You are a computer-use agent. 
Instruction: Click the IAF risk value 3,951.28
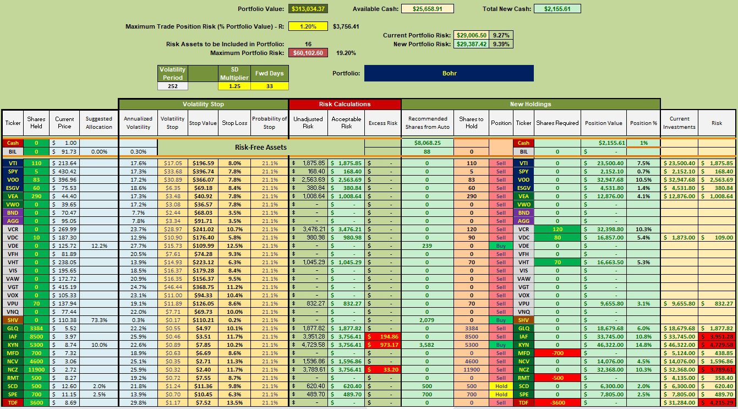coord(717,336)
